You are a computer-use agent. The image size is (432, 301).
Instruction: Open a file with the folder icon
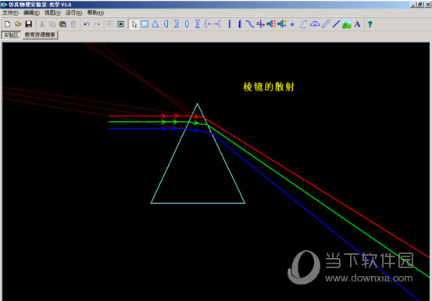coord(18,24)
